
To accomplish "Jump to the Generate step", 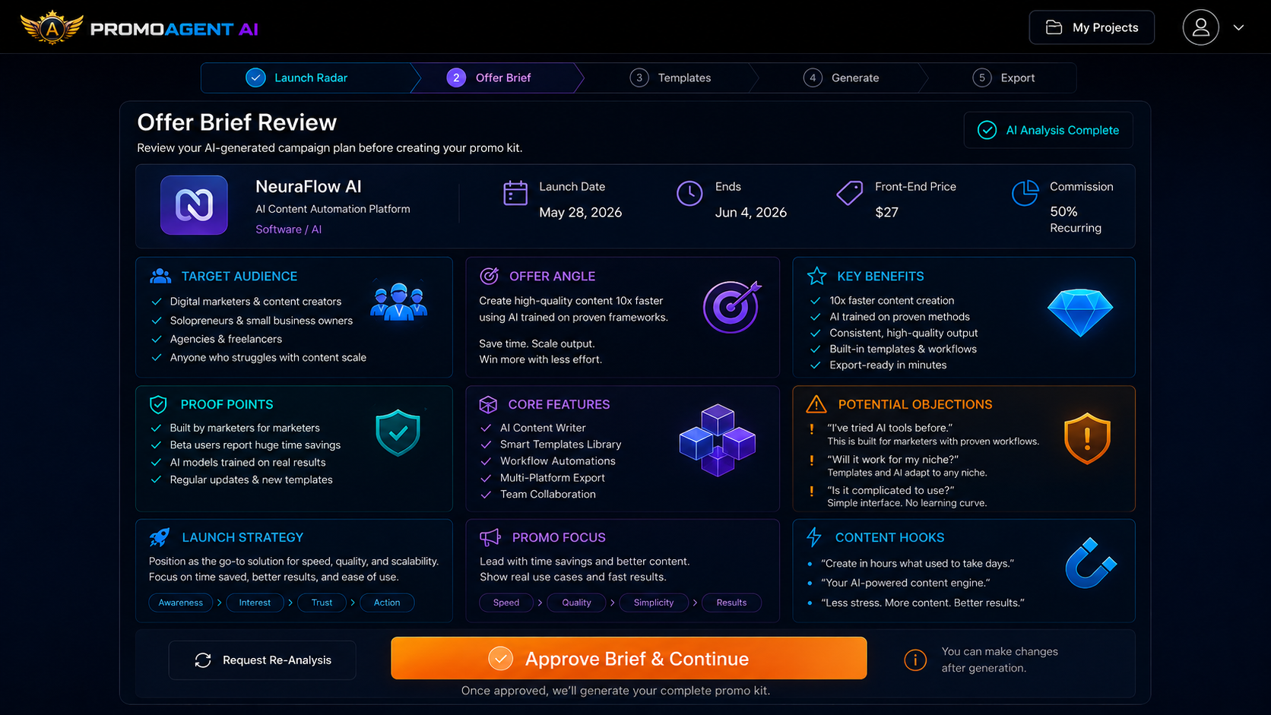I will pyautogui.click(x=842, y=78).
